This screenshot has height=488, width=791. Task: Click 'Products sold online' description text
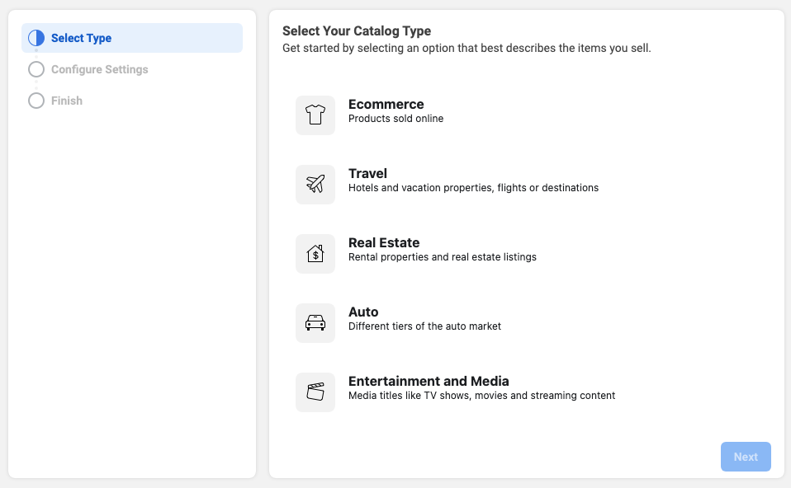(x=395, y=119)
